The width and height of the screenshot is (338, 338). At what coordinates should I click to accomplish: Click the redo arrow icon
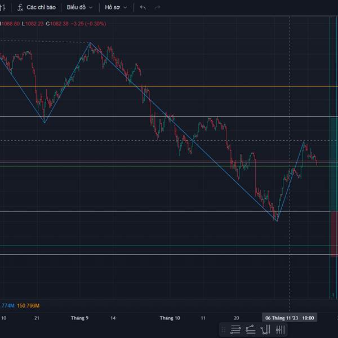click(x=157, y=7)
